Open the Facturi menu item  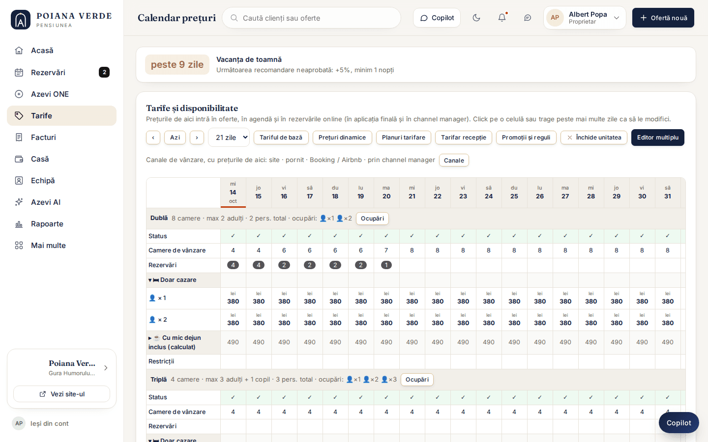click(61, 137)
